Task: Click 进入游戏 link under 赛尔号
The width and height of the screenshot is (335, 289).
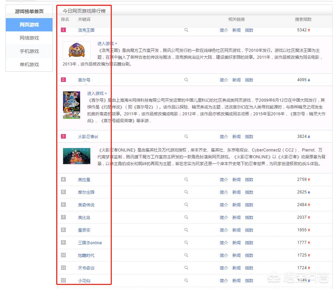Action: (x=97, y=93)
